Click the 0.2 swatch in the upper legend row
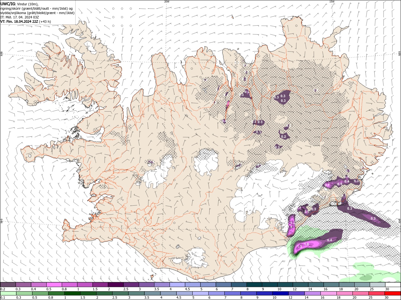This screenshot has width=401, height=300. [x=8, y=285]
